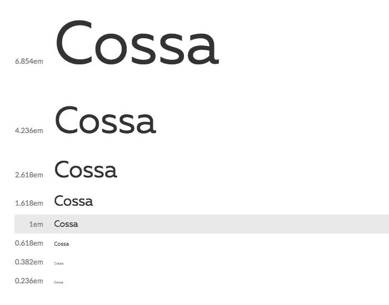The image size is (389, 305).
Task: Click the 0.382em size label
Action: [x=29, y=262]
